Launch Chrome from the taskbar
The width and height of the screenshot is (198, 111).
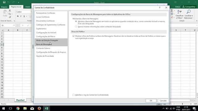(x=18, y=108)
